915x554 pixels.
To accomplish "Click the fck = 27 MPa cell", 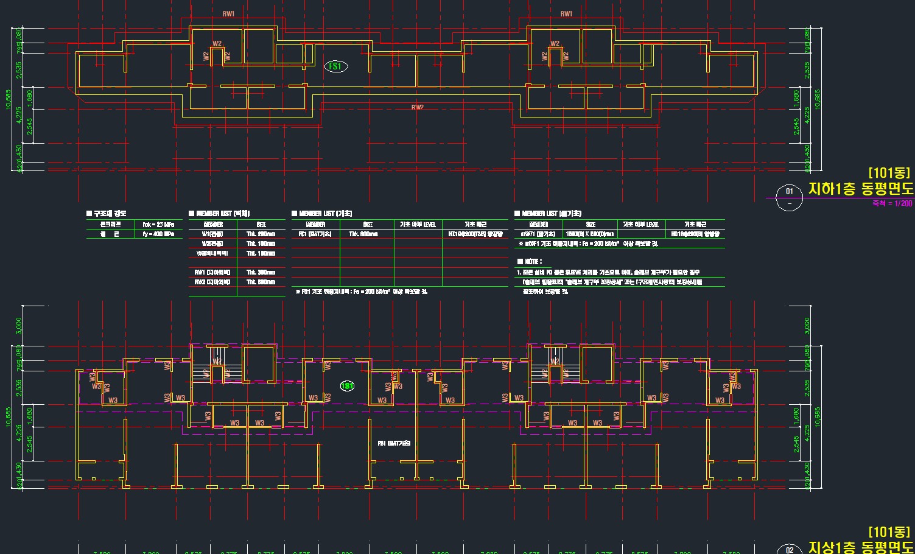I will coord(158,225).
